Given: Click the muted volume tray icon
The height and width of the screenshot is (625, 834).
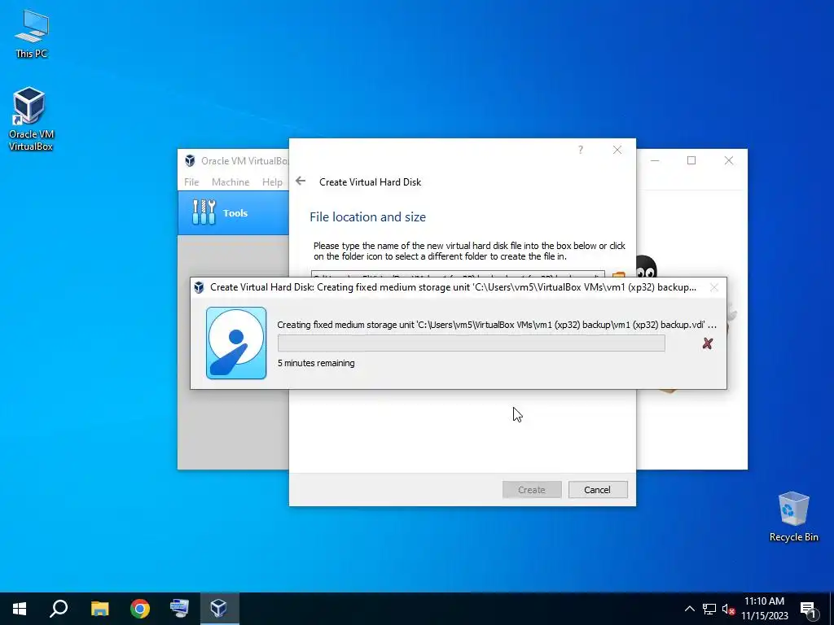Looking at the screenshot, I should point(728,609).
